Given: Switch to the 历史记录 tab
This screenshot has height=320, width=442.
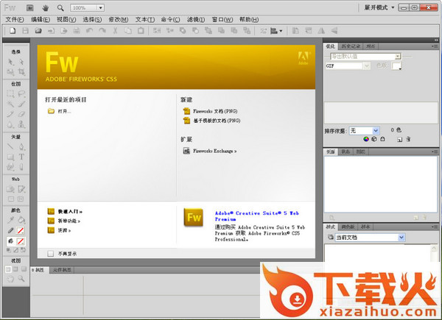Looking at the screenshot, I should 351,46.
